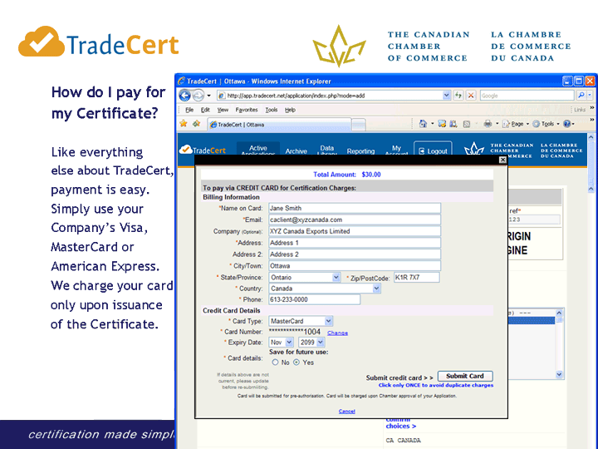The height and width of the screenshot is (449, 598).
Task: Open a new blank tab
Action: click(x=359, y=125)
